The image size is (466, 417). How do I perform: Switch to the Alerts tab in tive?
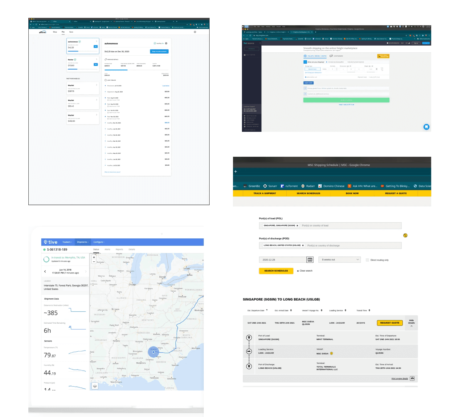pyautogui.click(x=107, y=249)
